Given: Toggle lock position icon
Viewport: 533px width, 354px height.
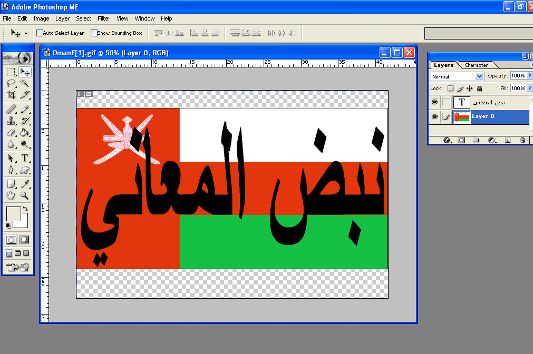Looking at the screenshot, I should 469,88.
